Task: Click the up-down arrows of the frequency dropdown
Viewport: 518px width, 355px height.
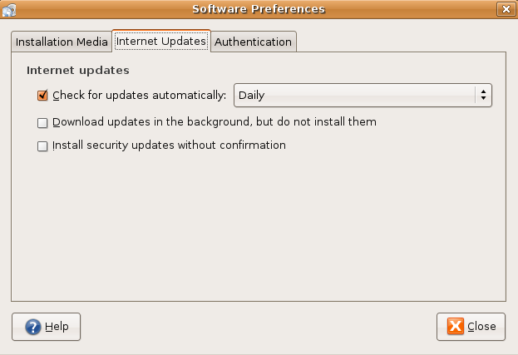Action: (x=483, y=96)
